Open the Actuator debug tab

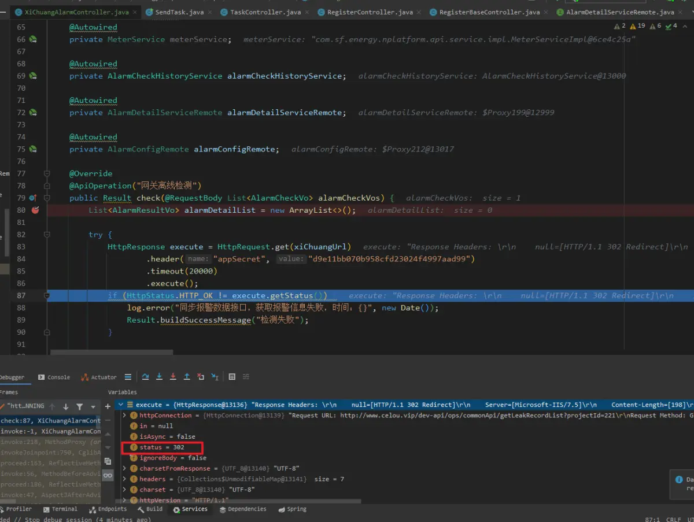point(99,377)
